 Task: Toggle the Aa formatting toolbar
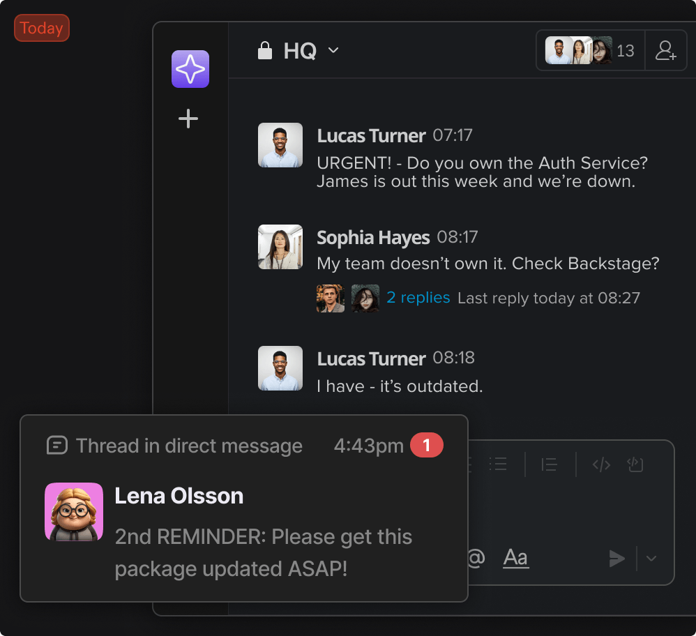[x=516, y=558]
